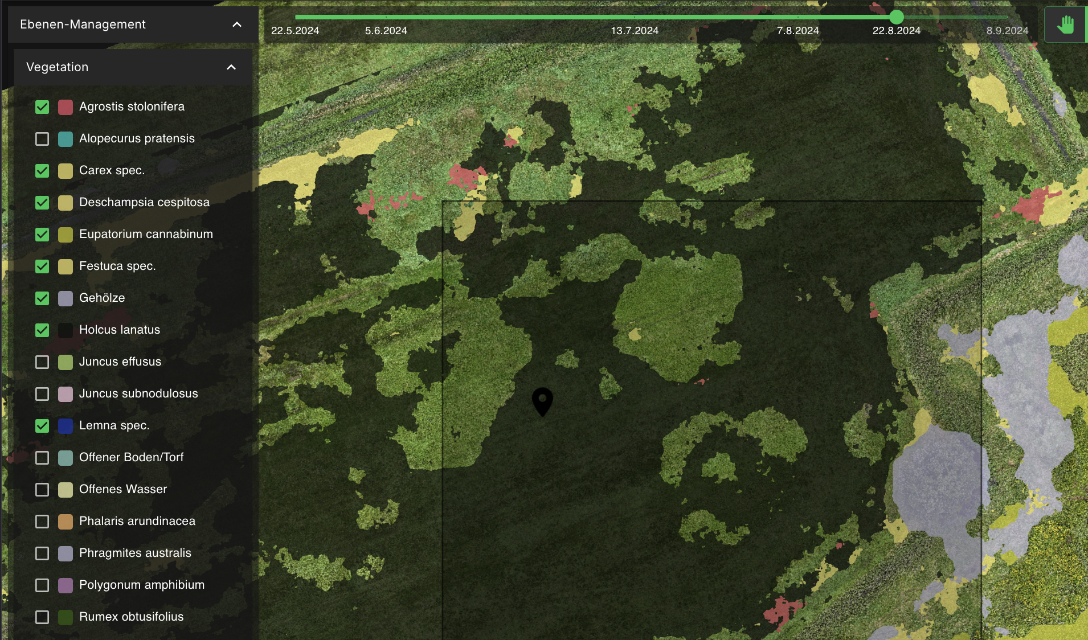Viewport: 1088px width, 640px height.
Task: Click the Lemna spec. blue color swatch
Action: 66,426
